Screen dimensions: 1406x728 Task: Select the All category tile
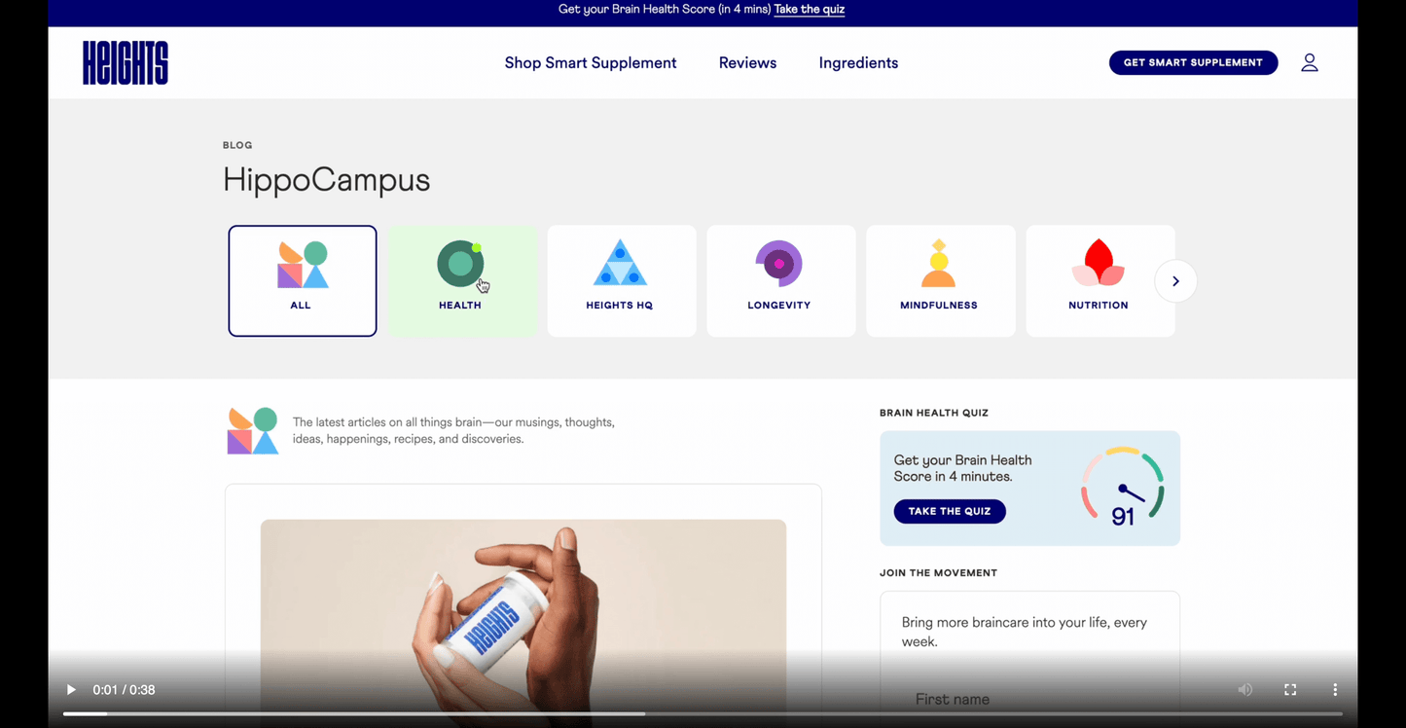click(303, 281)
